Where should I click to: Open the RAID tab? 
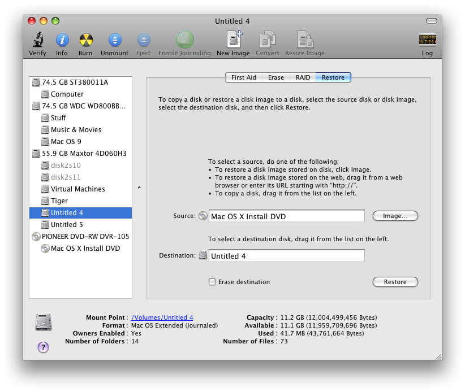tap(303, 77)
